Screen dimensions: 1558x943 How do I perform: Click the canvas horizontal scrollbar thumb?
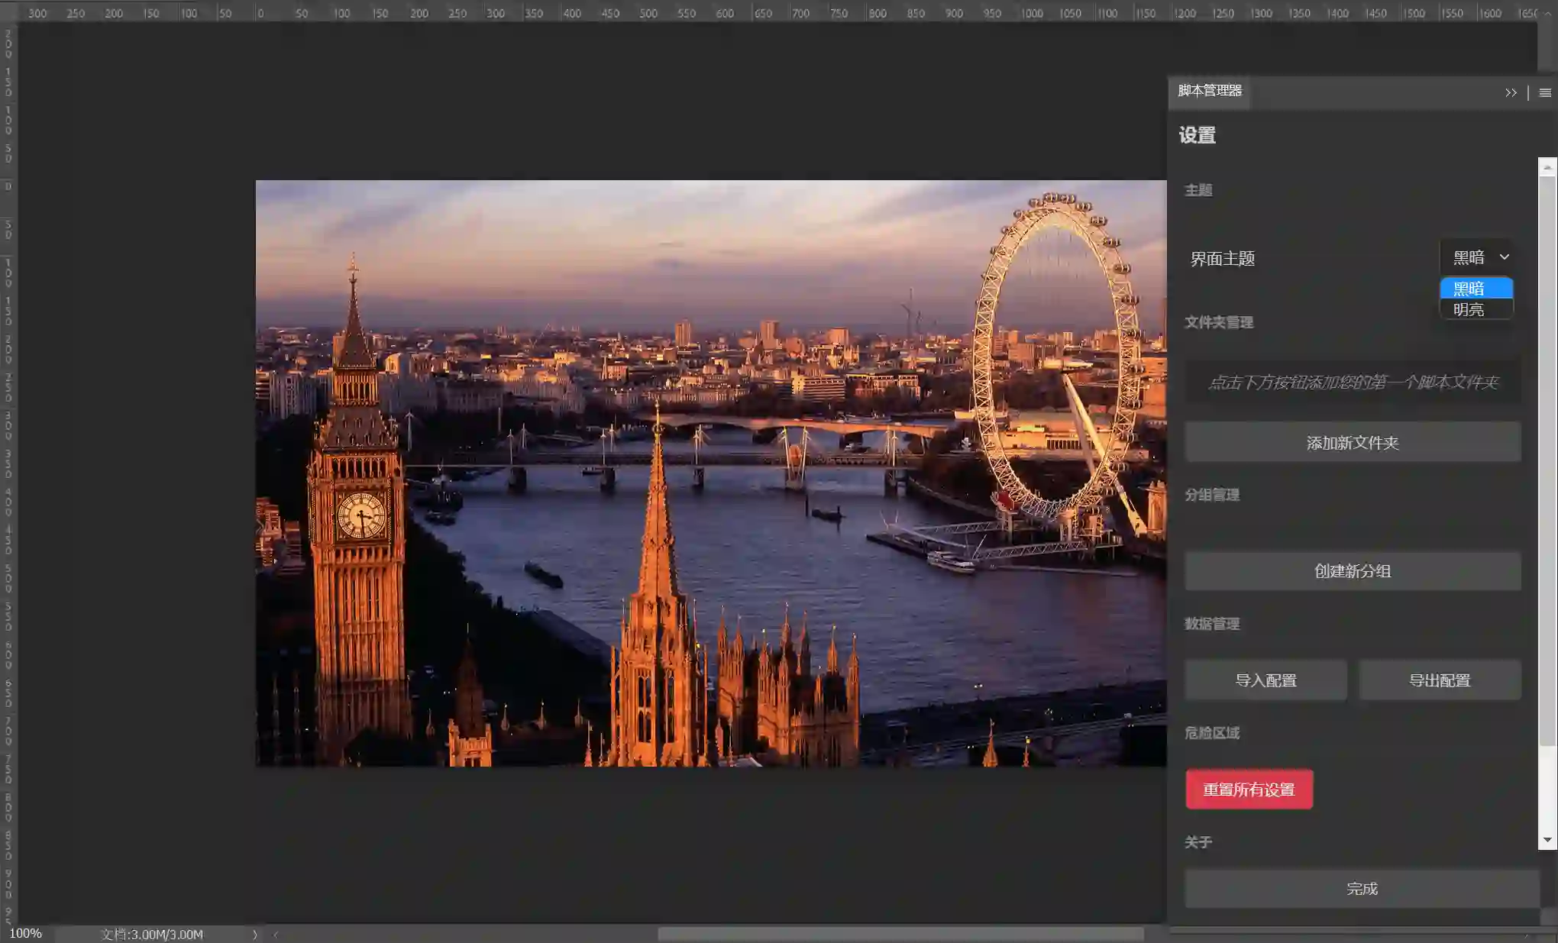[901, 935]
